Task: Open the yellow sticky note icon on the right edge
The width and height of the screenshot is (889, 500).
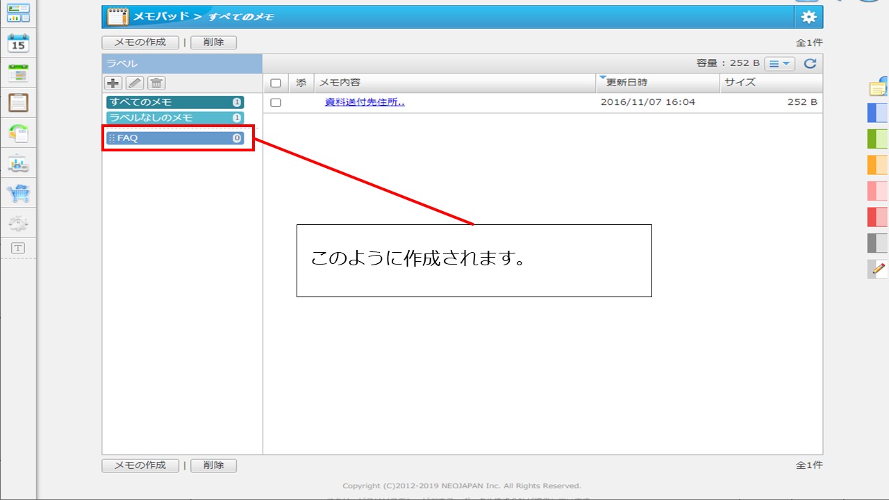Action: coord(879,88)
